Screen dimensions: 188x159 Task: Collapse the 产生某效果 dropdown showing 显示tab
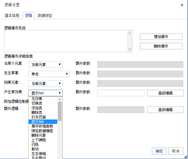(x=45, y=93)
